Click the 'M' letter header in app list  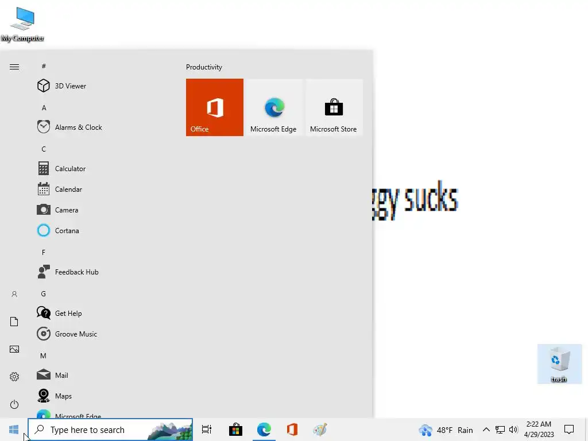click(44, 355)
